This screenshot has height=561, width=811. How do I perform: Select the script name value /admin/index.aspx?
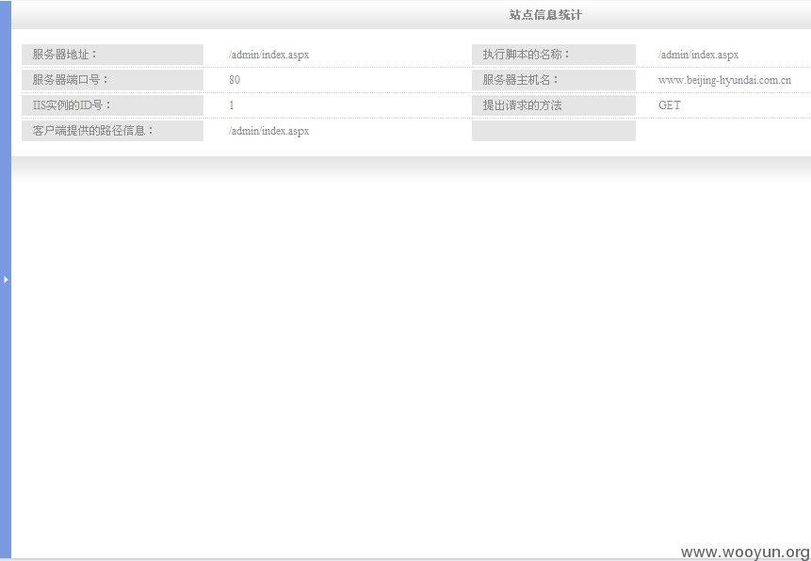coord(698,55)
